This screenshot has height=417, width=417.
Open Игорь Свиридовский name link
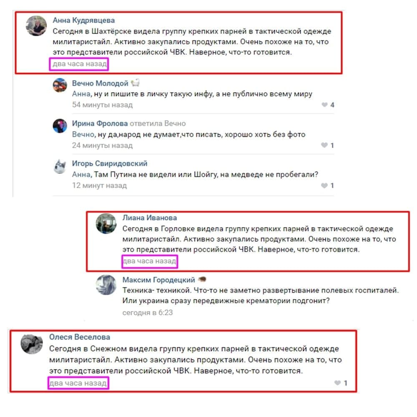110,163
